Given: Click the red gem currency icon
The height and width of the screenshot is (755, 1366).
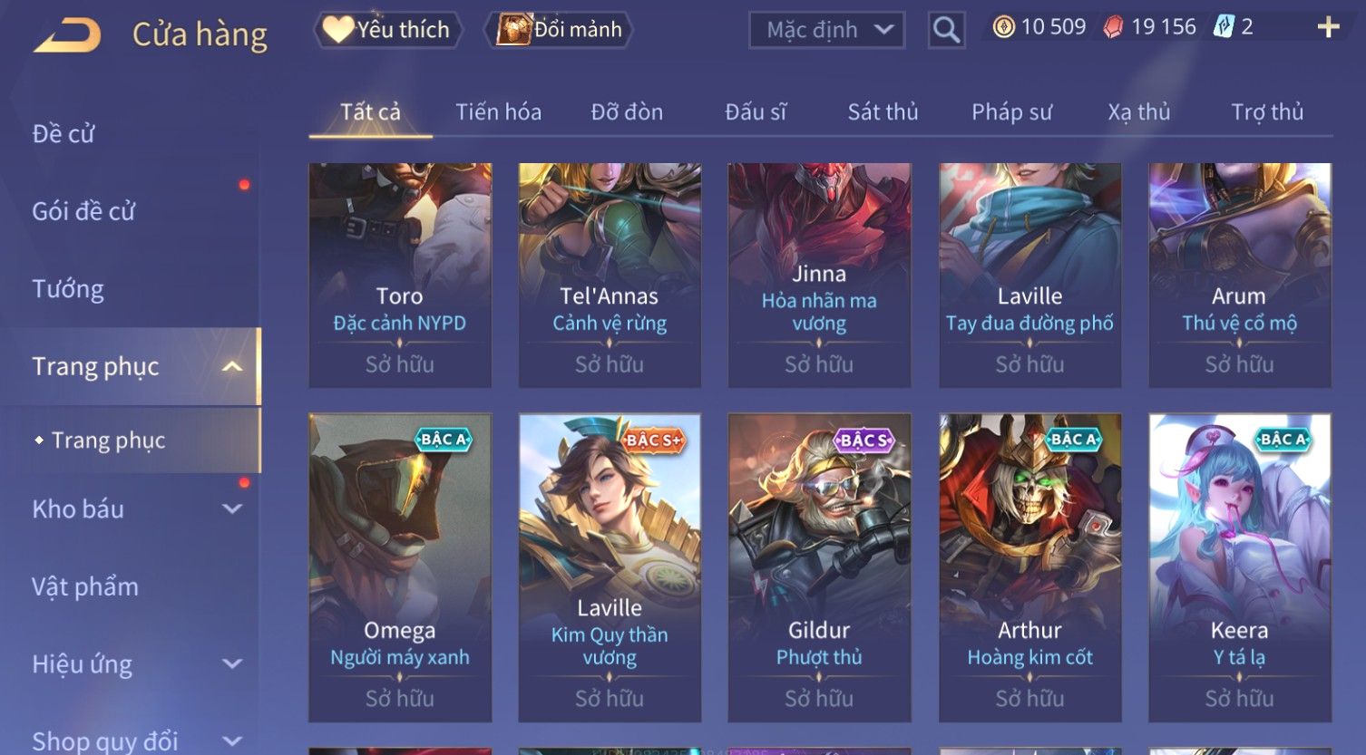Looking at the screenshot, I should [1113, 27].
